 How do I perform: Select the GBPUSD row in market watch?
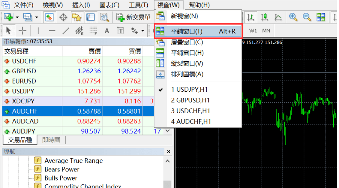(78, 71)
